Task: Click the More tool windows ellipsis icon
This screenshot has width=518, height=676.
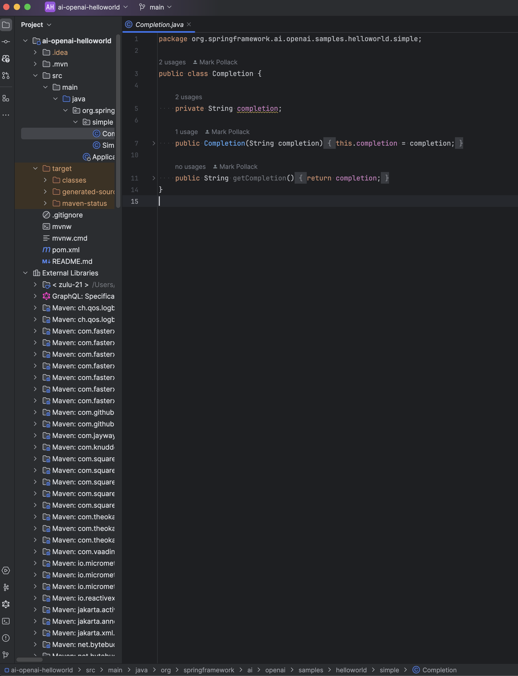Action: coord(6,115)
